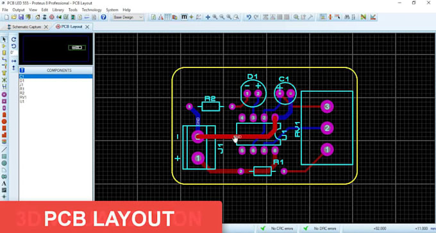Select the Component mode tool
Viewport: 436px width, 233px height.
4,46
